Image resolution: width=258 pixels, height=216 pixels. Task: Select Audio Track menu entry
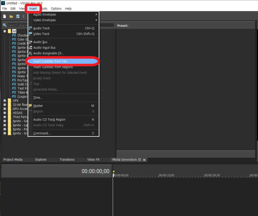64,28
